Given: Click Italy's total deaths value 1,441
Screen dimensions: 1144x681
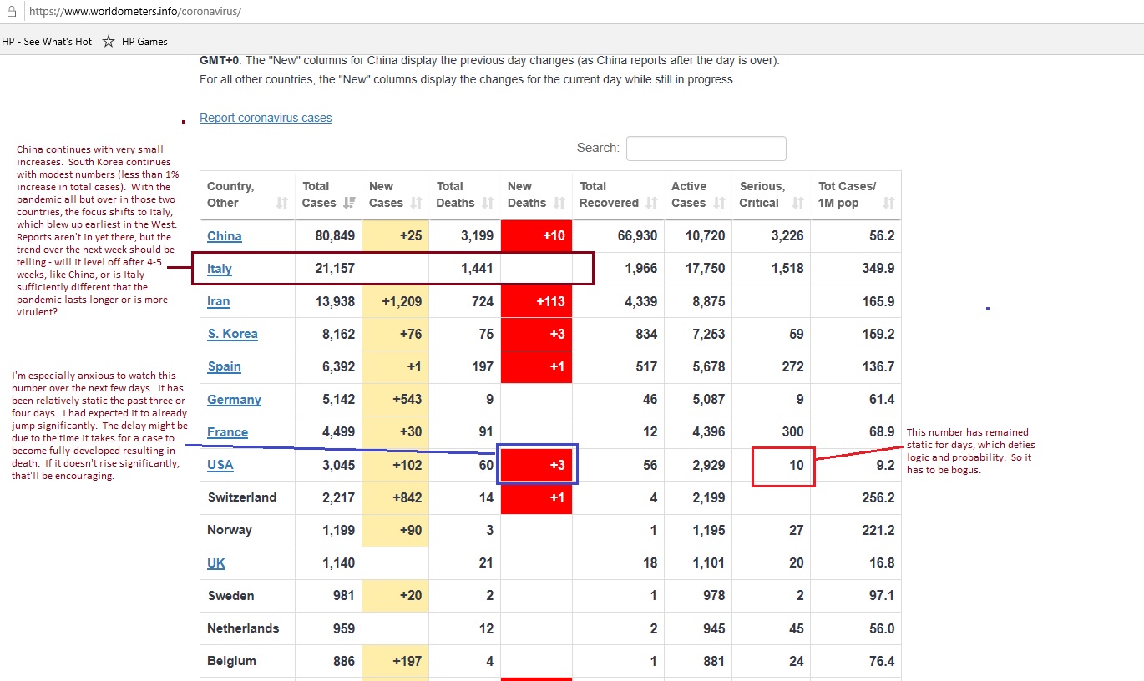Looking at the screenshot, I should point(478,269).
